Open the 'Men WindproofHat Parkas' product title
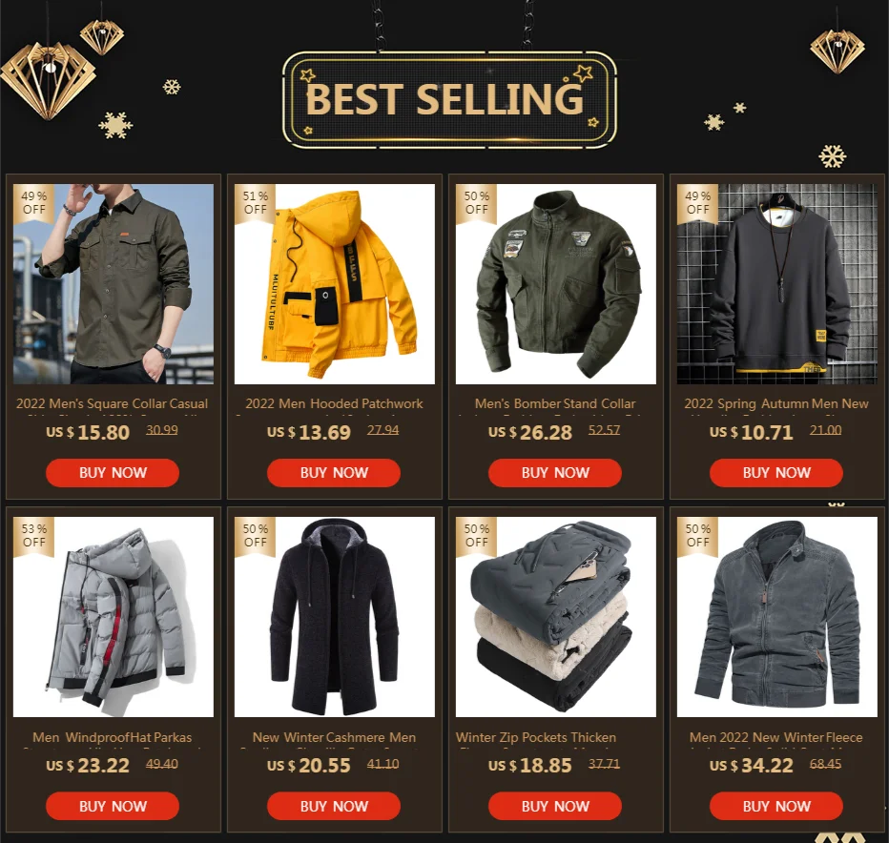The image size is (889, 843). click(x=113, y=737)
